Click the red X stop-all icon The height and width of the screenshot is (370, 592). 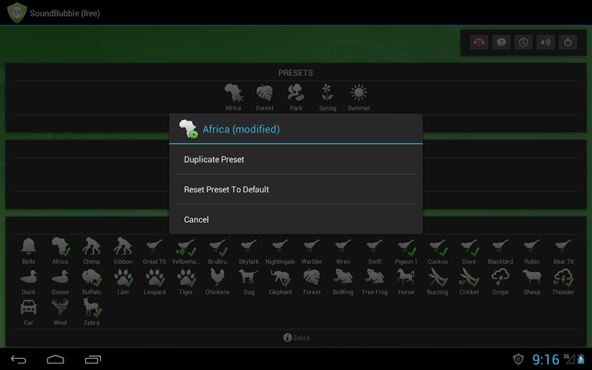479,42
